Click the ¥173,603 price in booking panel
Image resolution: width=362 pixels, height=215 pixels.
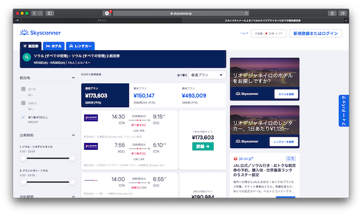tap(203, 138)
